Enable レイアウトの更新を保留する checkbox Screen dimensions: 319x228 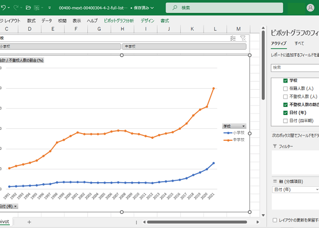(x=275, y=220)
